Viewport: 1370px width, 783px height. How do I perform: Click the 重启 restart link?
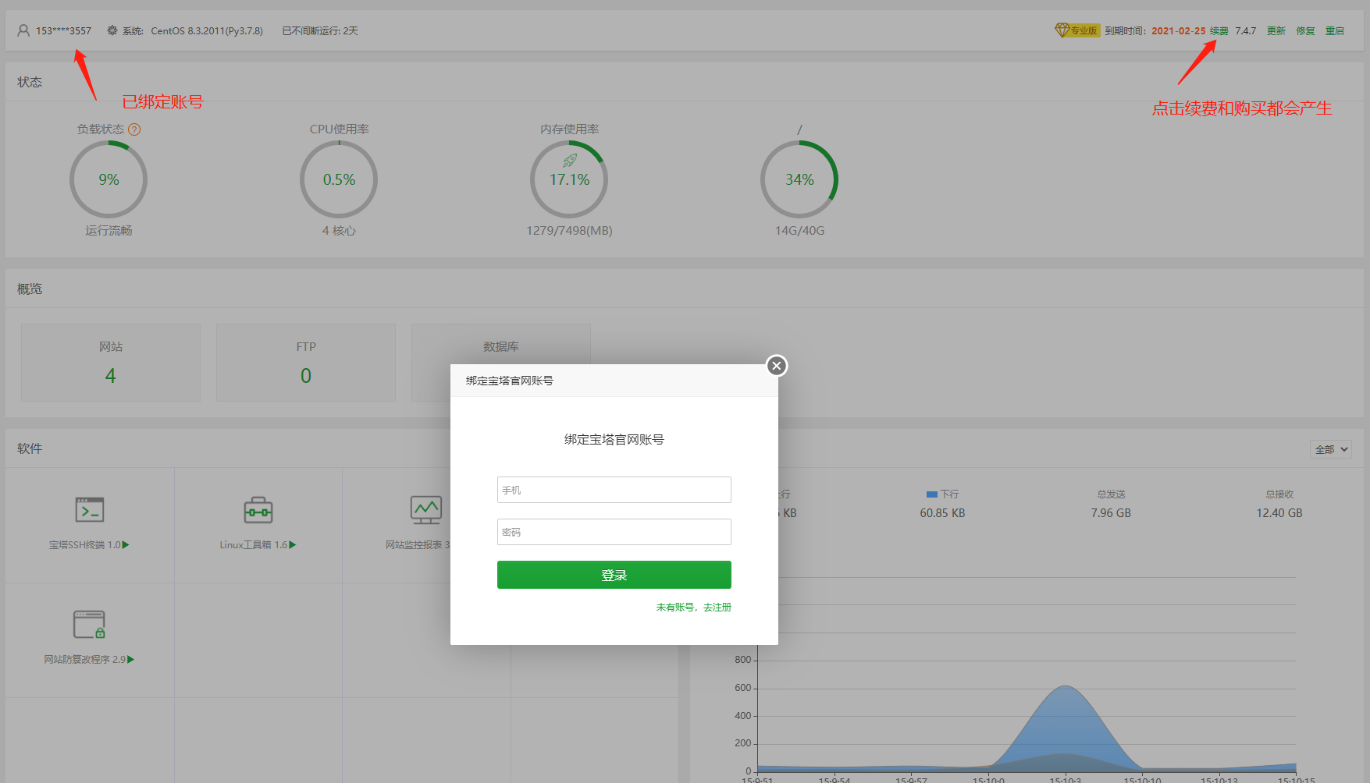point(1335,31)
